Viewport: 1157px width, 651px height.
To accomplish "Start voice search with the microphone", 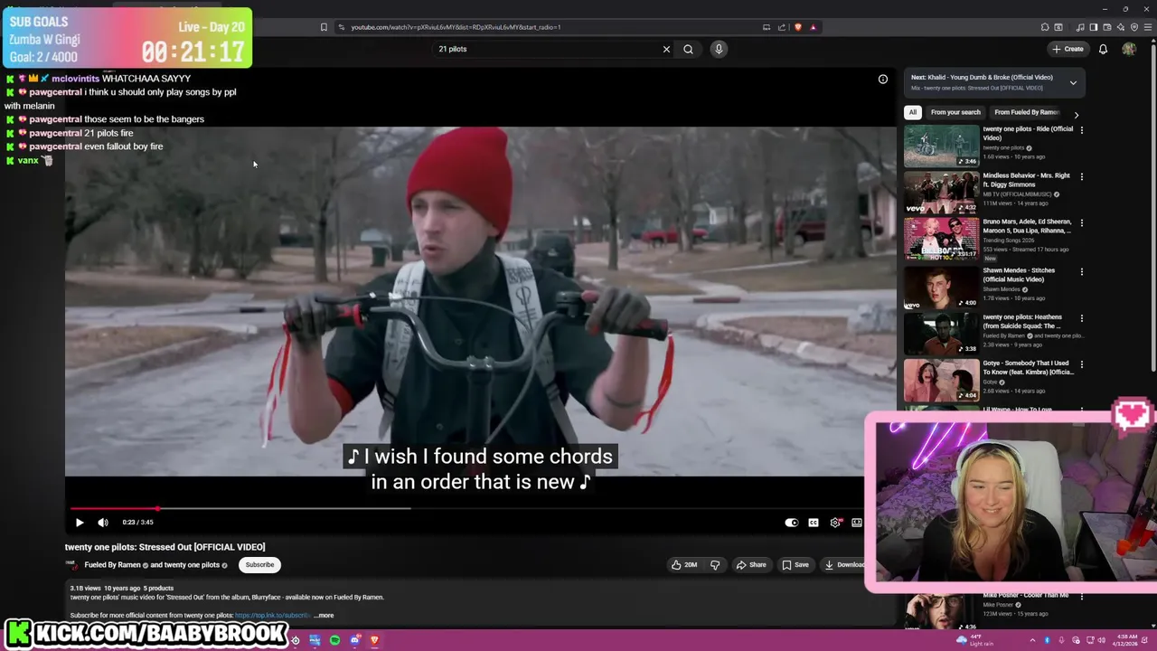I will pos(719,49).
